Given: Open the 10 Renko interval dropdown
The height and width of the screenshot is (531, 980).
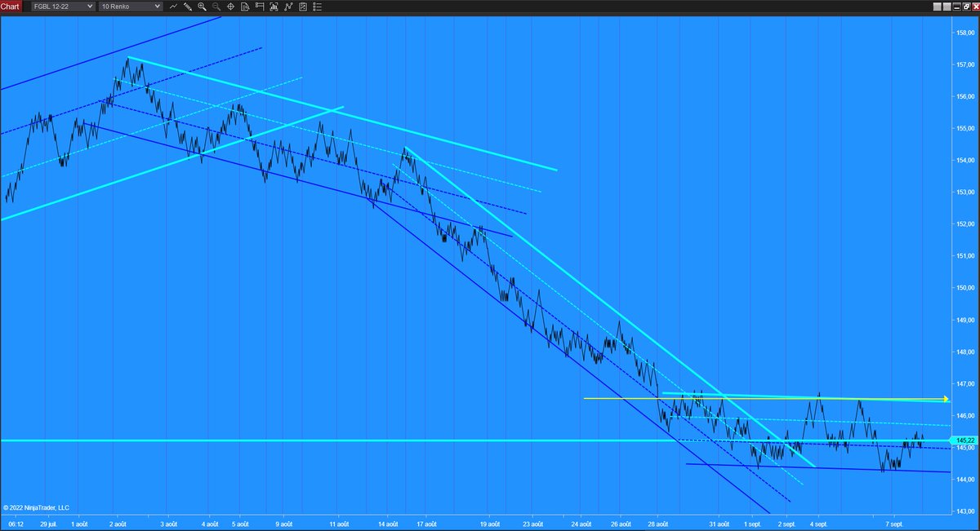Looking at the screenshot, I should [131, 7].
